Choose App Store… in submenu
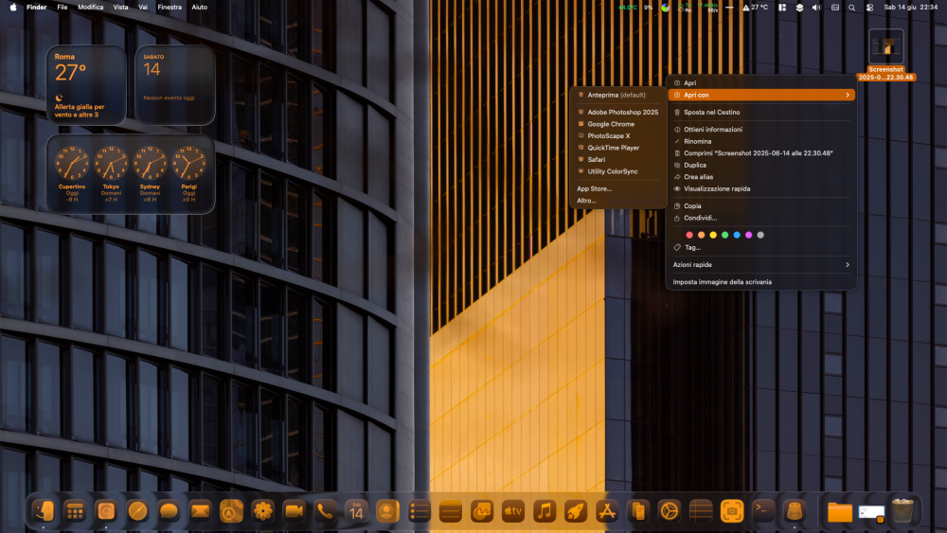Image resolution: width=947 pixels, height=533 pixels. tap(617, 188)
